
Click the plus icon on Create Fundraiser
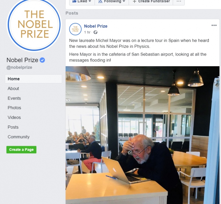coord(134,1)
